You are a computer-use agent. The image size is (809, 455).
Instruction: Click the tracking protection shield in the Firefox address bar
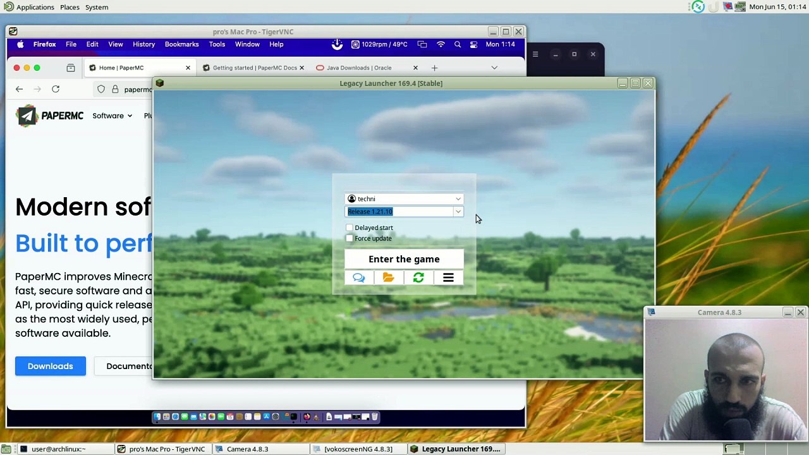(x=101, y=89)
